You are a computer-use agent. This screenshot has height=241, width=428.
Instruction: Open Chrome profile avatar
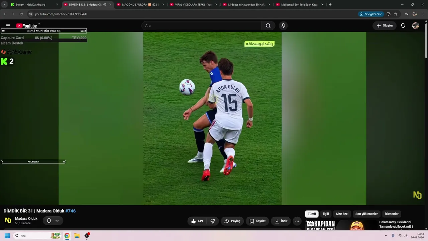(x=415, y=14)
